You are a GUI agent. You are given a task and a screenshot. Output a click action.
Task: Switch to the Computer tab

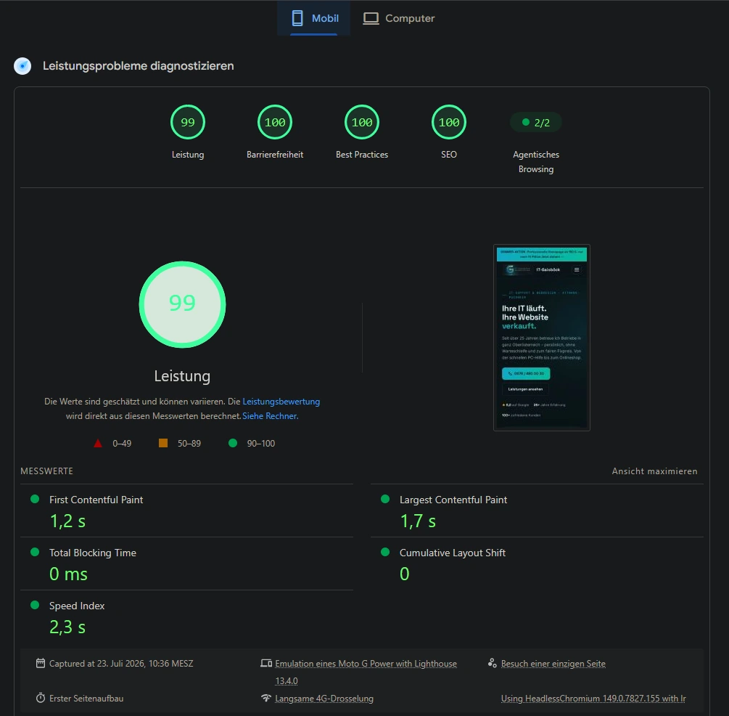pos(399,18)
